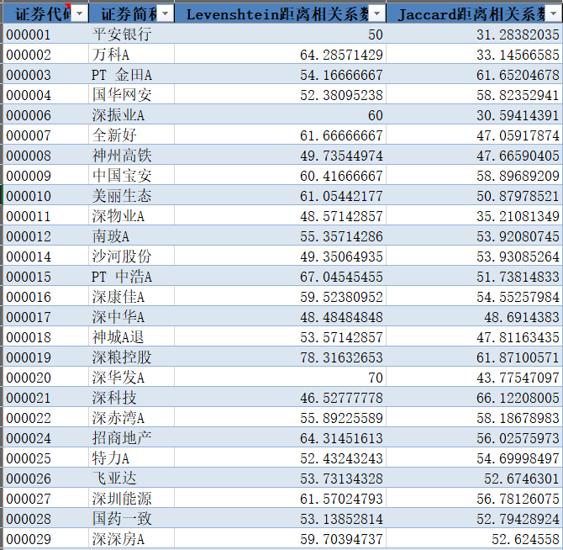Click the cell containing 神城A退
Viewport: 563px width, 550px height.
[122, 337]
